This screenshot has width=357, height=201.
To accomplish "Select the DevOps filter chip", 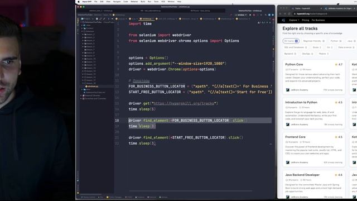I will [x=307, y=54].
